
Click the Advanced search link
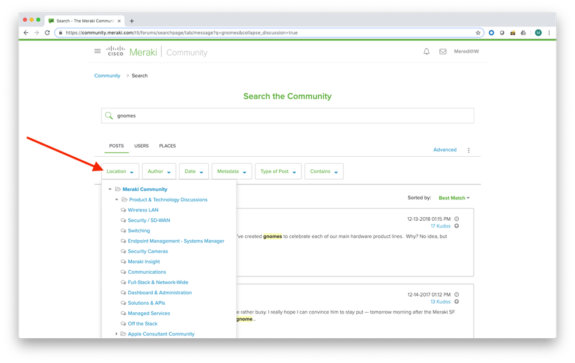[445, 150]
